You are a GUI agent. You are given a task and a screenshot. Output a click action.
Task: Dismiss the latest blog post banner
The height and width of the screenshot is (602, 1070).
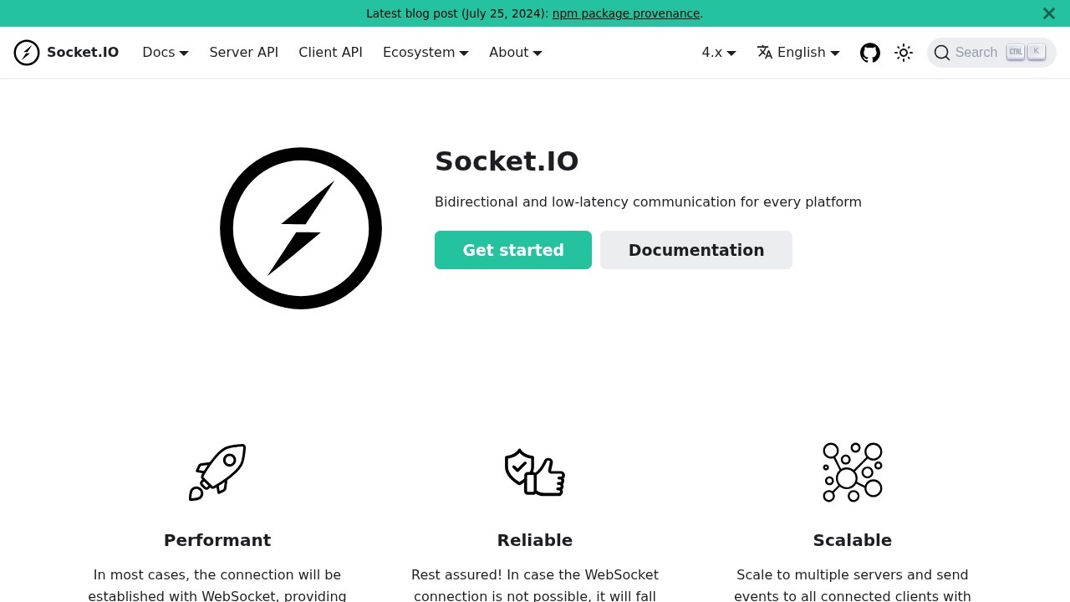1048,13
